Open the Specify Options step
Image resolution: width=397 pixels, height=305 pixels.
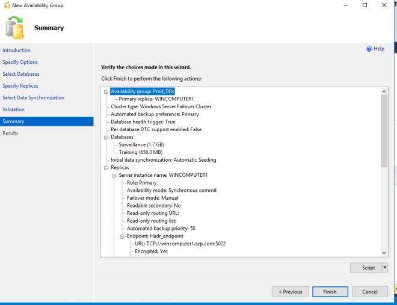pos(20,63)
